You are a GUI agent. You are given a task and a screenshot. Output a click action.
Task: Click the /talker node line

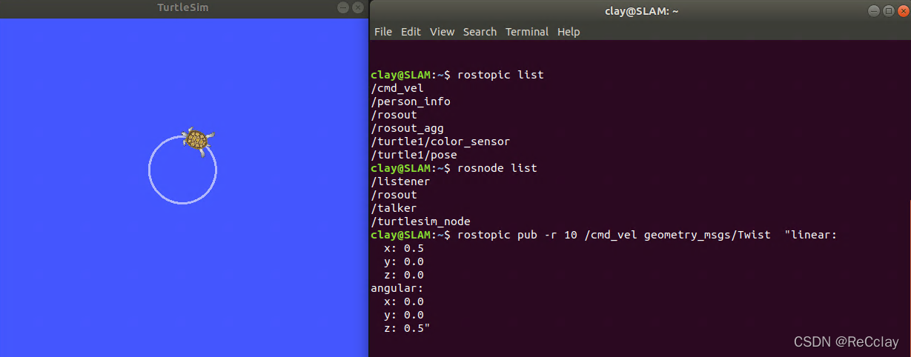click(x=394, y=208)
